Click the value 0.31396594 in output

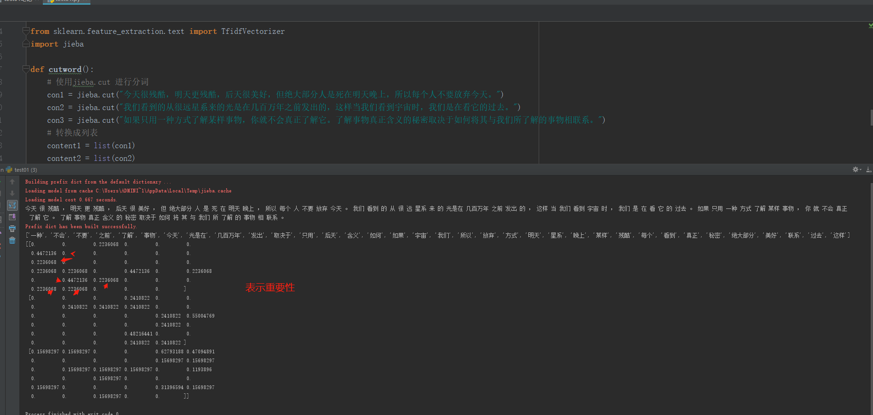click(170, 387)
